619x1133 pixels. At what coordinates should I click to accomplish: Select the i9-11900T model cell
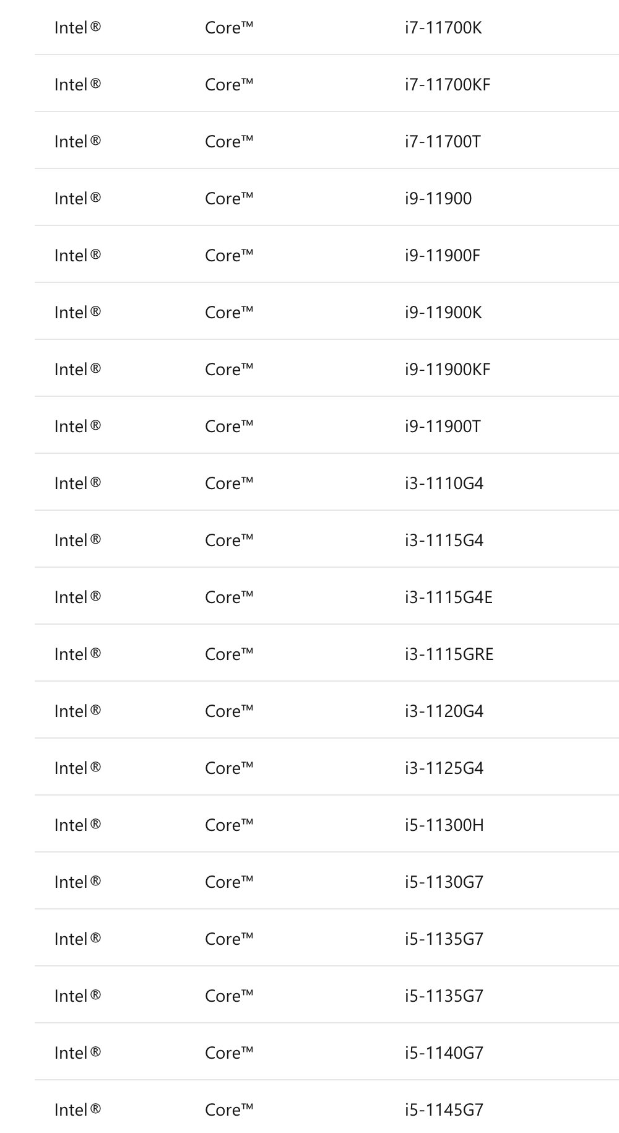pos(443,427)
